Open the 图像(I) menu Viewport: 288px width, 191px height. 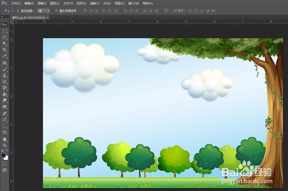pos(42,3)
